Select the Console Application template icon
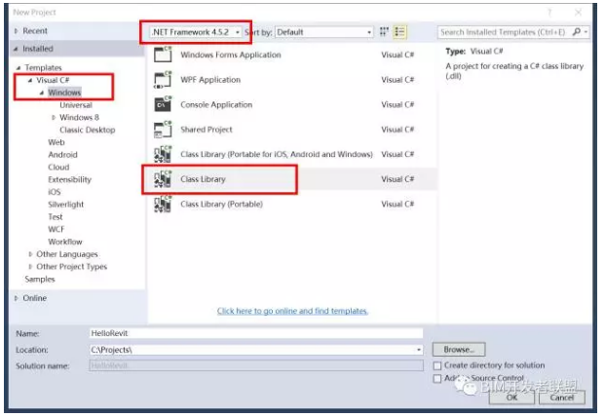Image resolution: width=605 pixels, height=417 pixels. (163, 104)
